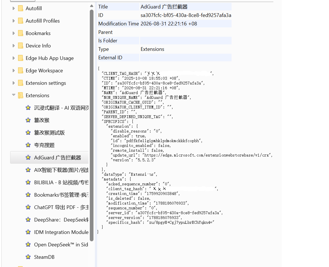Click the External ID row label
This screenshot has width=329, height=267.
tap(110, 58)
